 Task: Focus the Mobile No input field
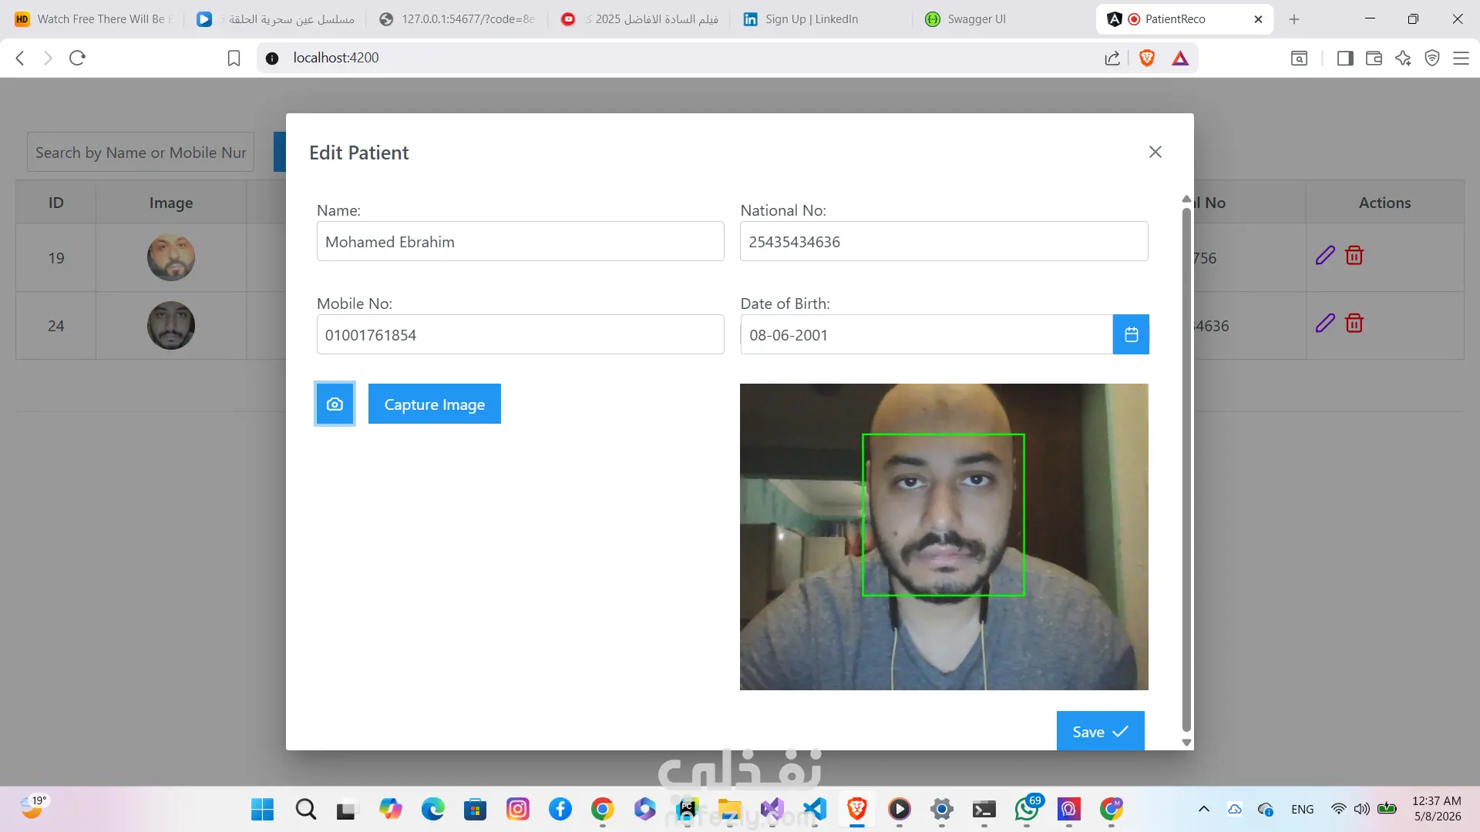pos(520,334)
